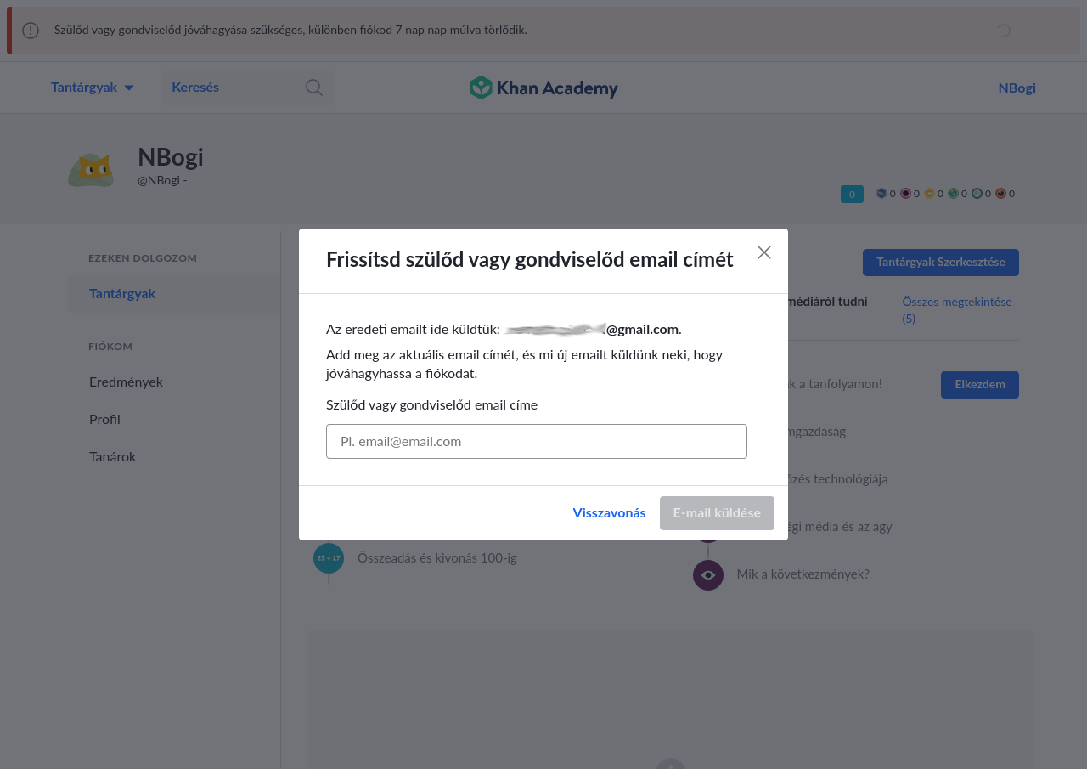Go to Eredmények in sidebar
The height and width of the screenshot is (769, 1087).
click(x=126, y=382)
